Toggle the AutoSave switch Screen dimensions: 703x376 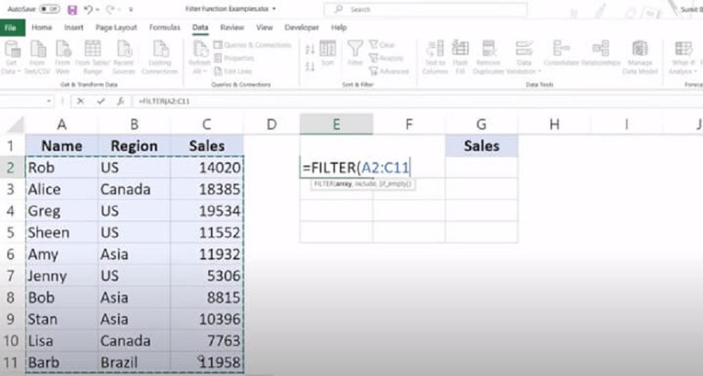(x=49, y=9)
